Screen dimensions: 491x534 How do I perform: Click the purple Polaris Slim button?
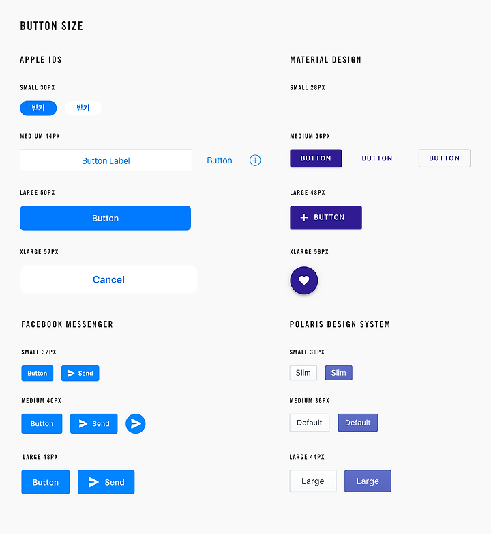click(x=339, y=373)
